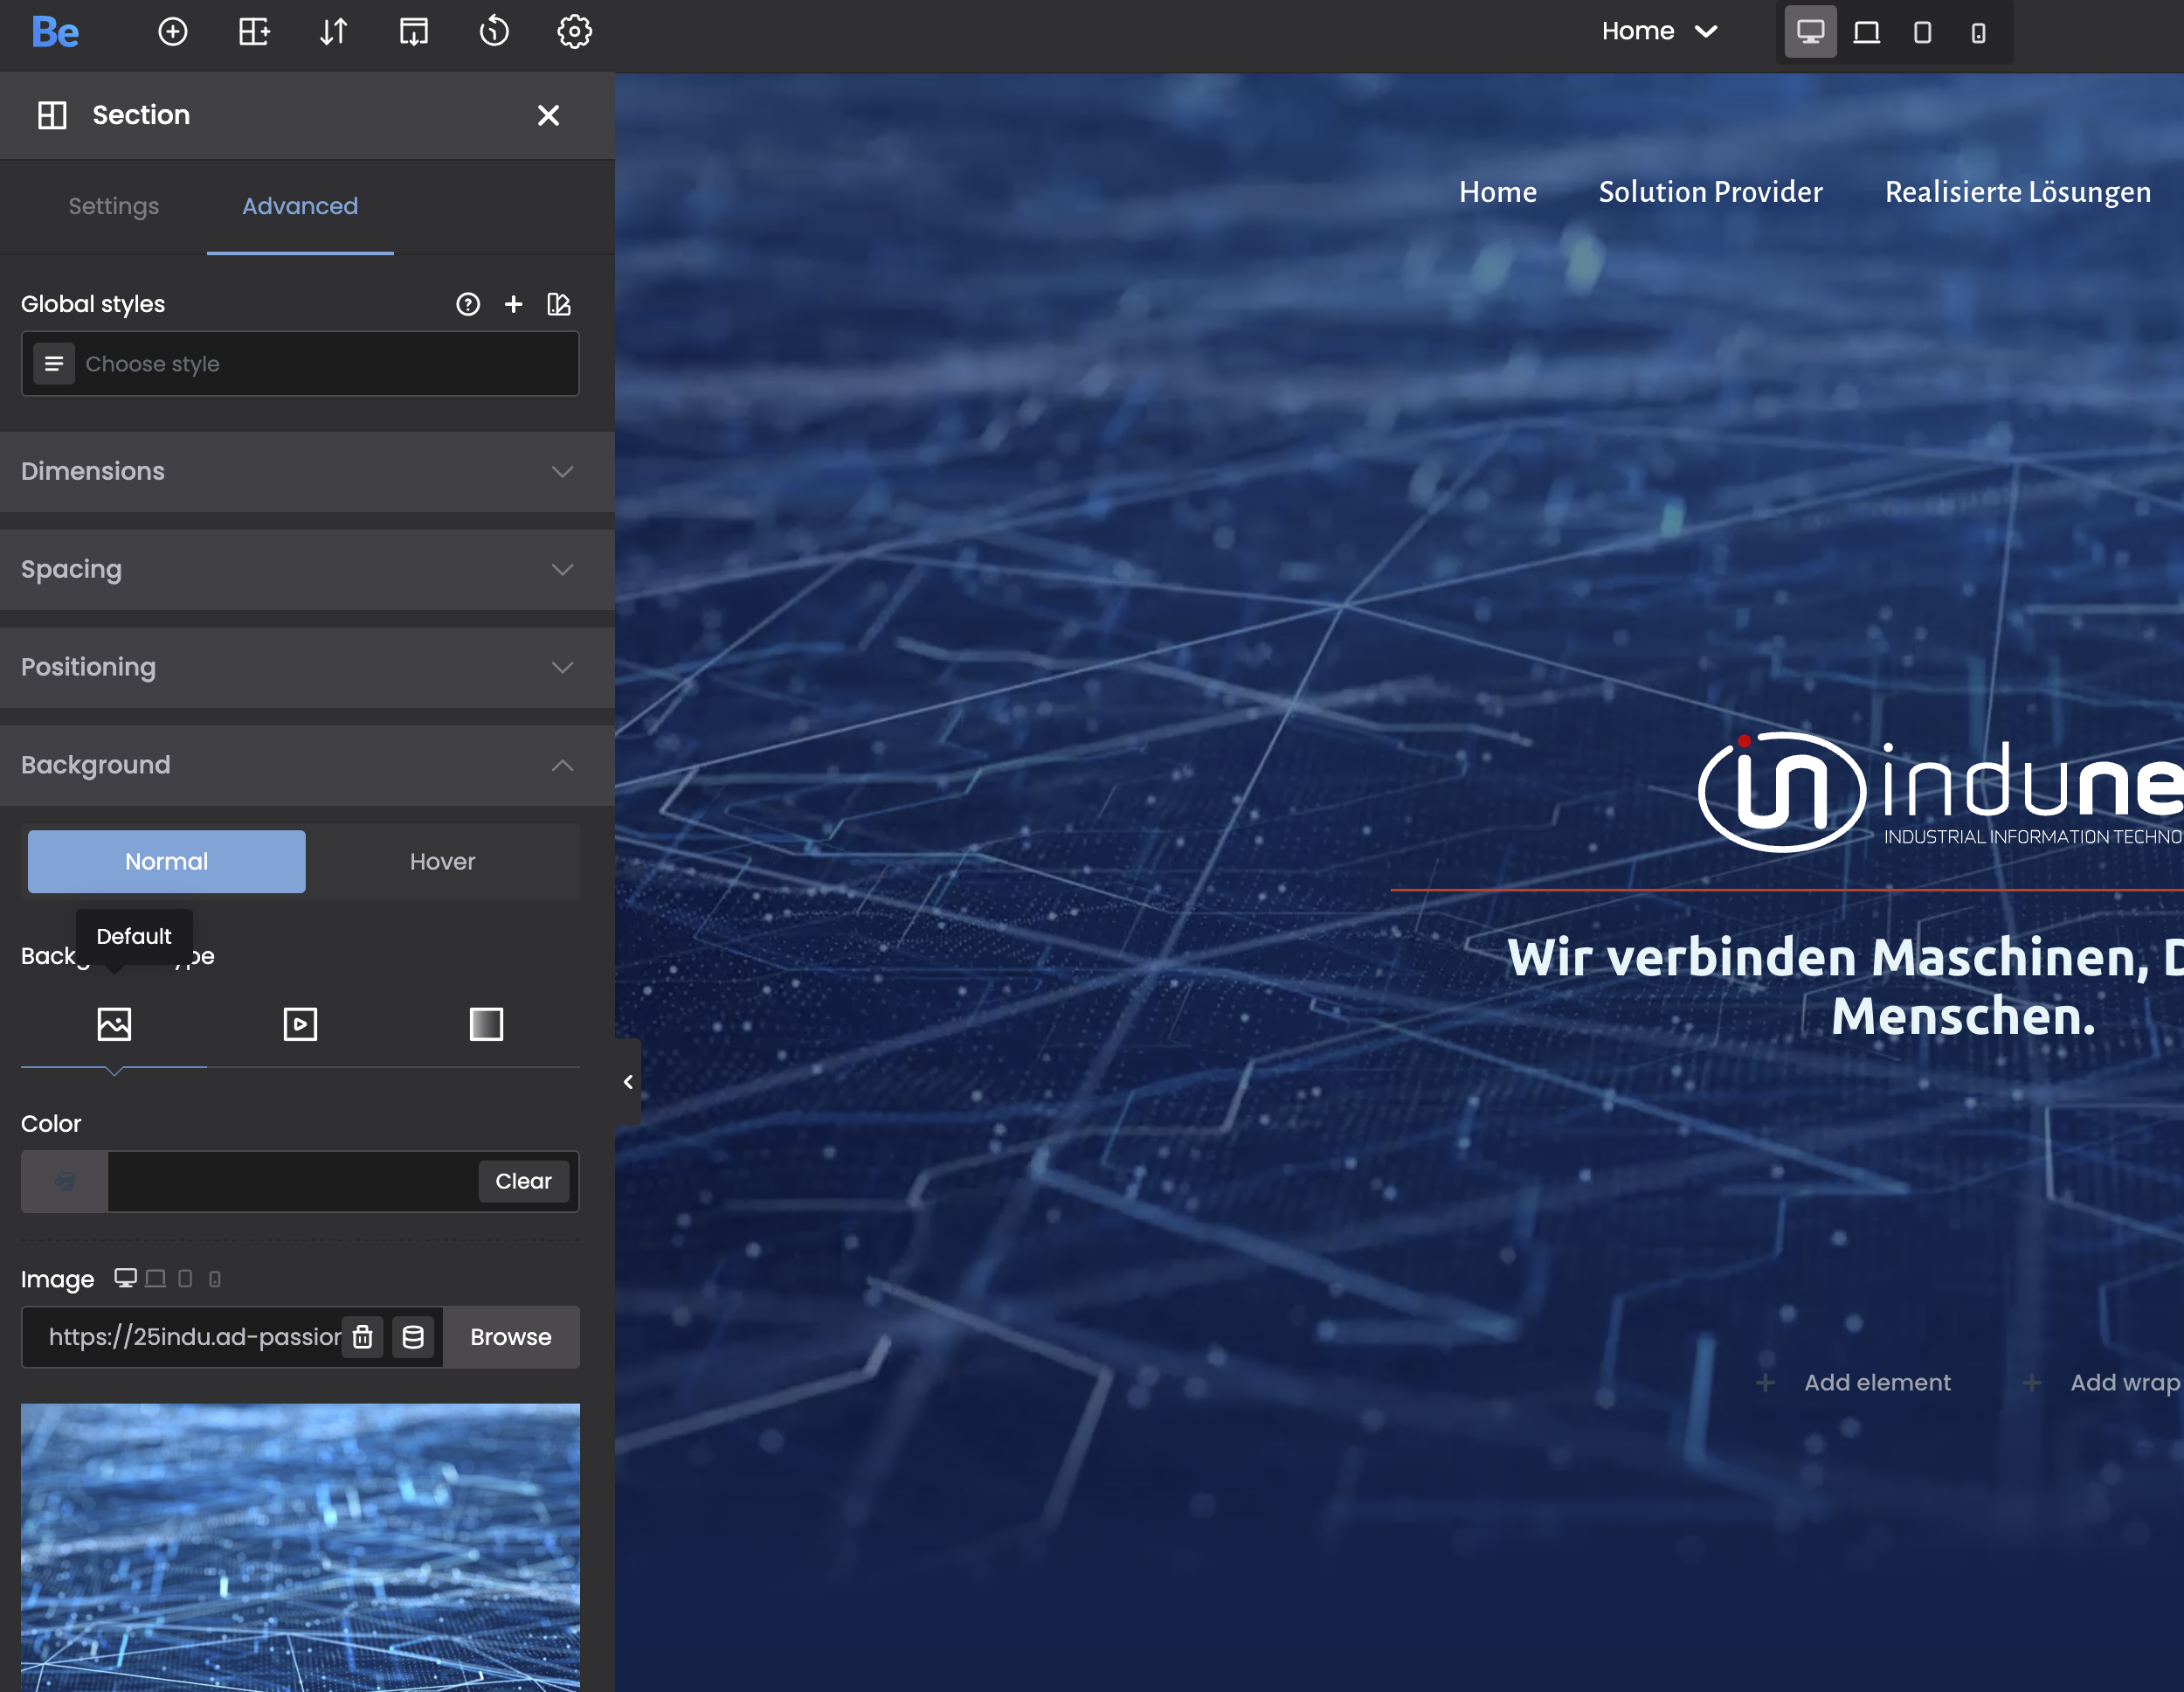The height and width of the screenshot is (1692, 2184).
Task: Open the settings gear icon in top toolbar
Action: 574,32
